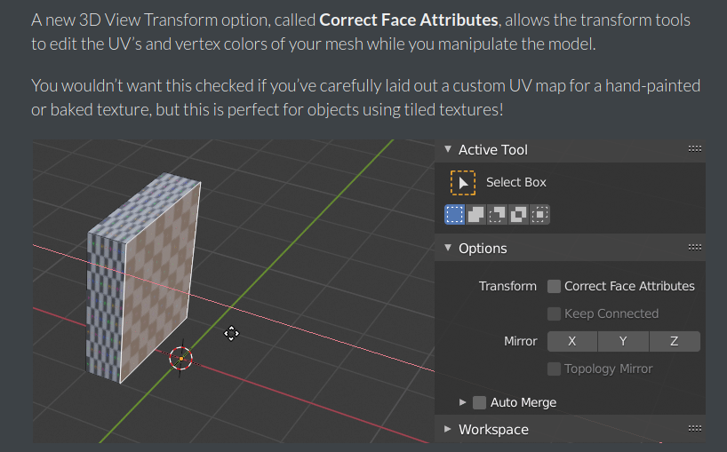Viewport: 727px width, 452px height.
Task: Toggle Mirror Y axis button
Action: click(x=624, y=341)
